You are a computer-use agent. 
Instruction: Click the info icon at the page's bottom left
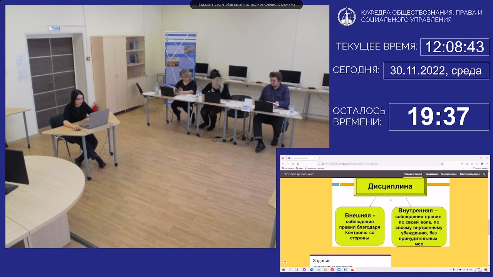pos(285,262)
